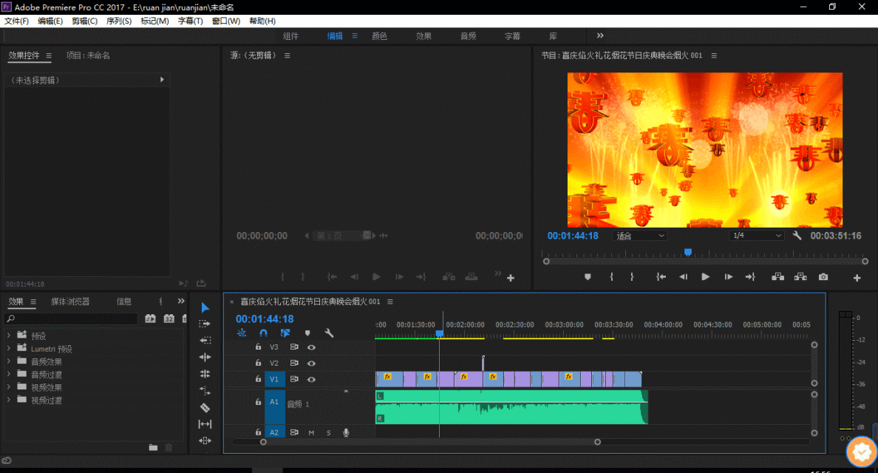
Task: Mark Out point in Program Monitor
Action: click(x=632, y=277)
